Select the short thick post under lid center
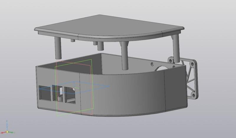The image size is (236, 138). tap(100, 46)
